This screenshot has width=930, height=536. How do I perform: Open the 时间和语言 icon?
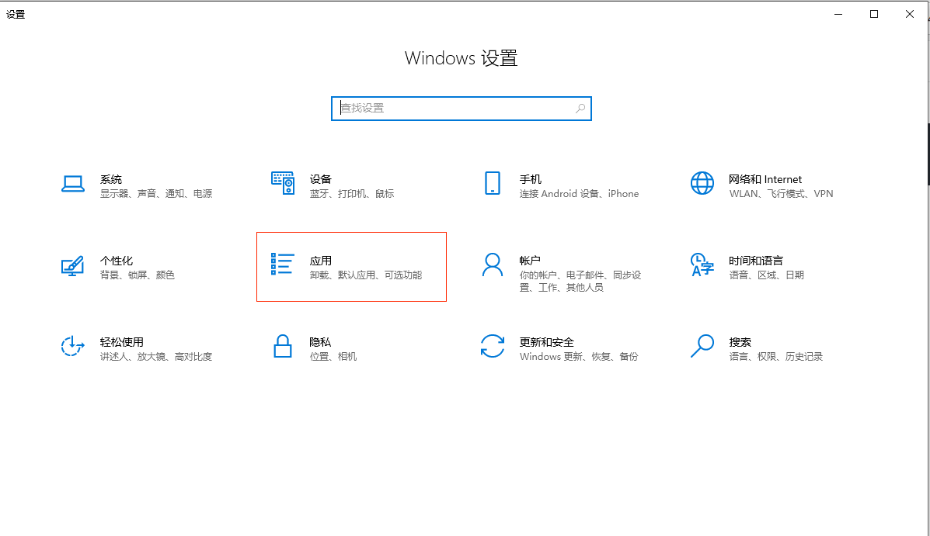tap(702, 265)
